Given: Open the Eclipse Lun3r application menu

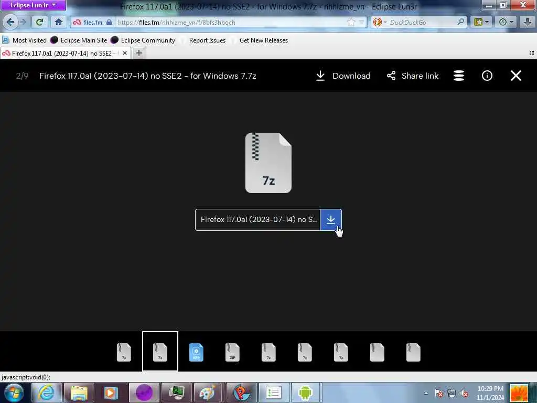Looking at the screenshot, I should 33,5.
